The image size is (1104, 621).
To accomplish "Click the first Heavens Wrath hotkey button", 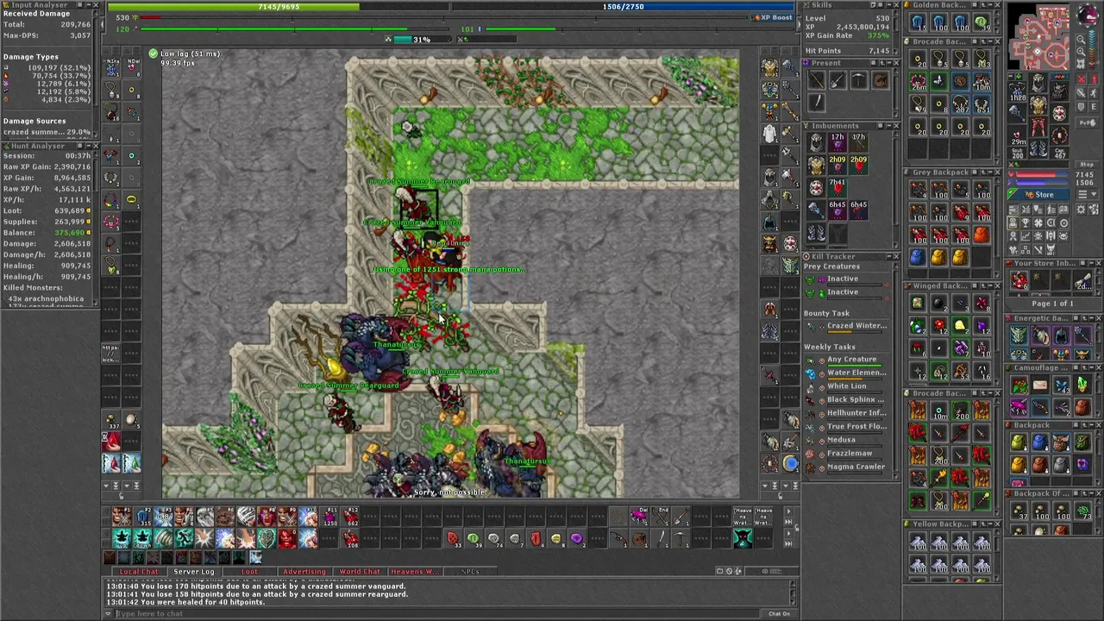I will tap(742, 517).
